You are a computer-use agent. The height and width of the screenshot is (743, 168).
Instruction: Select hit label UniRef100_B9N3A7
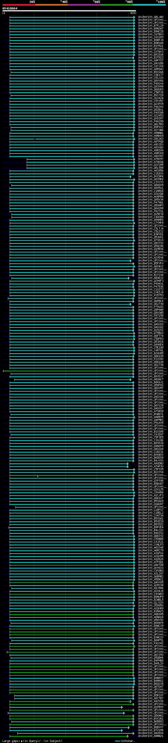click(151, 28)
